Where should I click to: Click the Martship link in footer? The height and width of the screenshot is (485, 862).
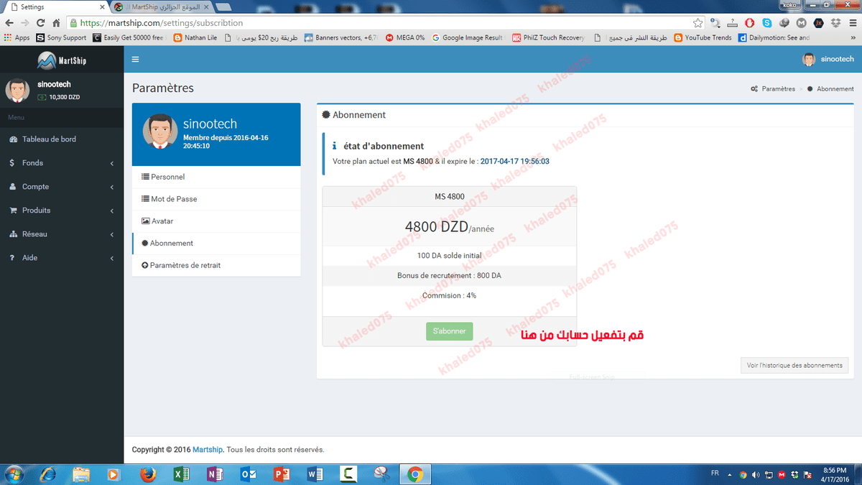coord(209,450)
